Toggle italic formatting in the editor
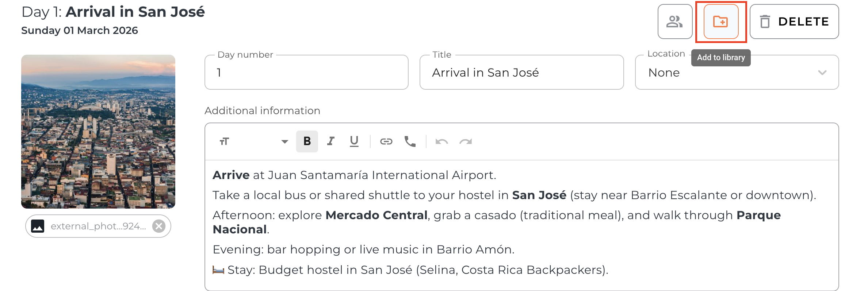The height and width of the screenshot is (291, 845). [331, 141]
